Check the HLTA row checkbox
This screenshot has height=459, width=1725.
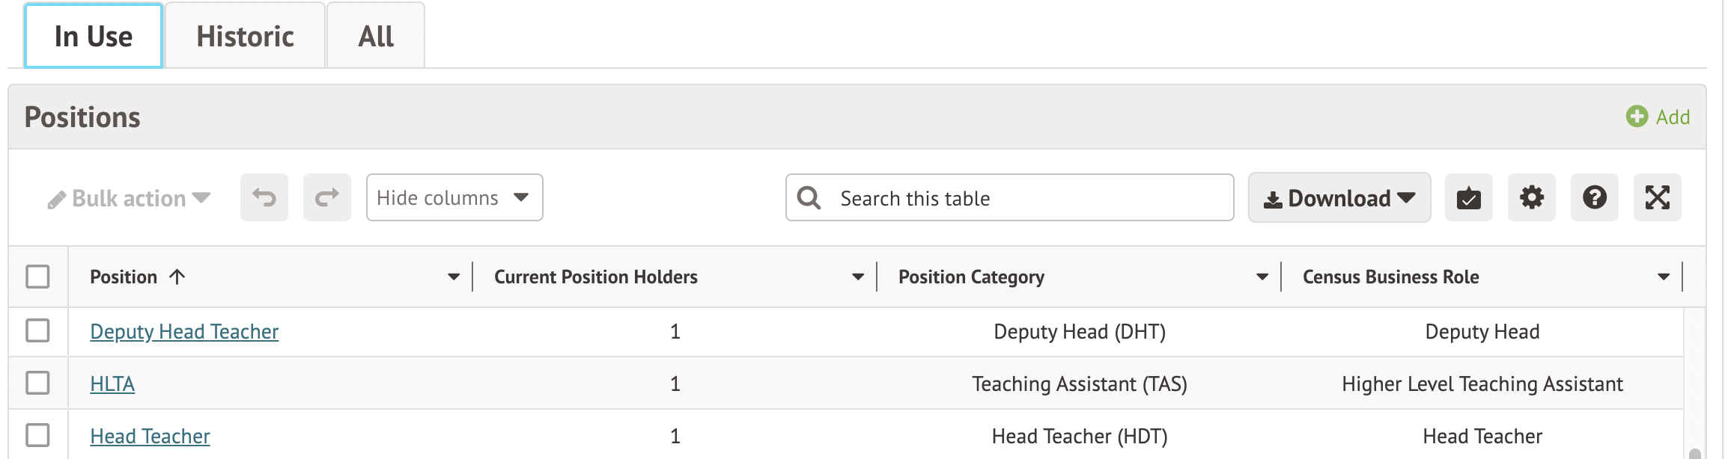(x=37, y=383)
